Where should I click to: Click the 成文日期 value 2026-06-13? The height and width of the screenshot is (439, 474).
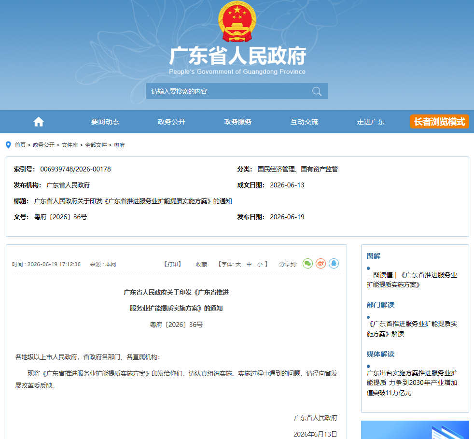[x=287, y=185]
